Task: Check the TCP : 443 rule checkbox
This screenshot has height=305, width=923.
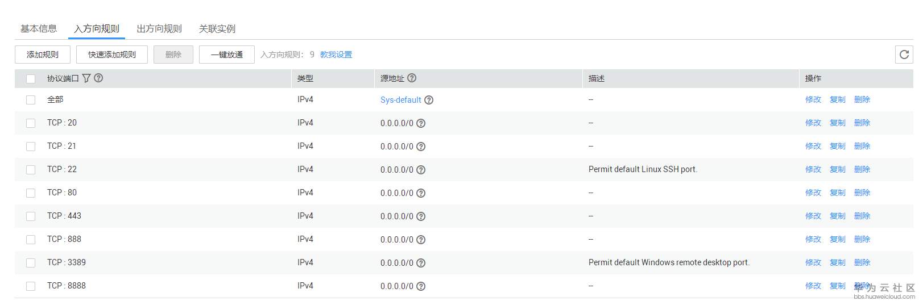Action: 31,216
